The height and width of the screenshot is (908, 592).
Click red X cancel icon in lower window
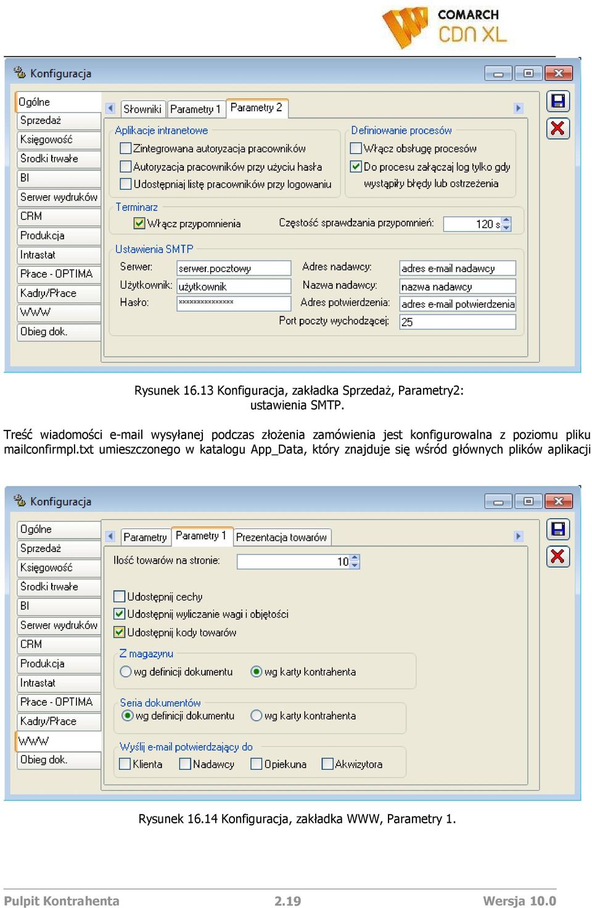(x=558, y=557)
